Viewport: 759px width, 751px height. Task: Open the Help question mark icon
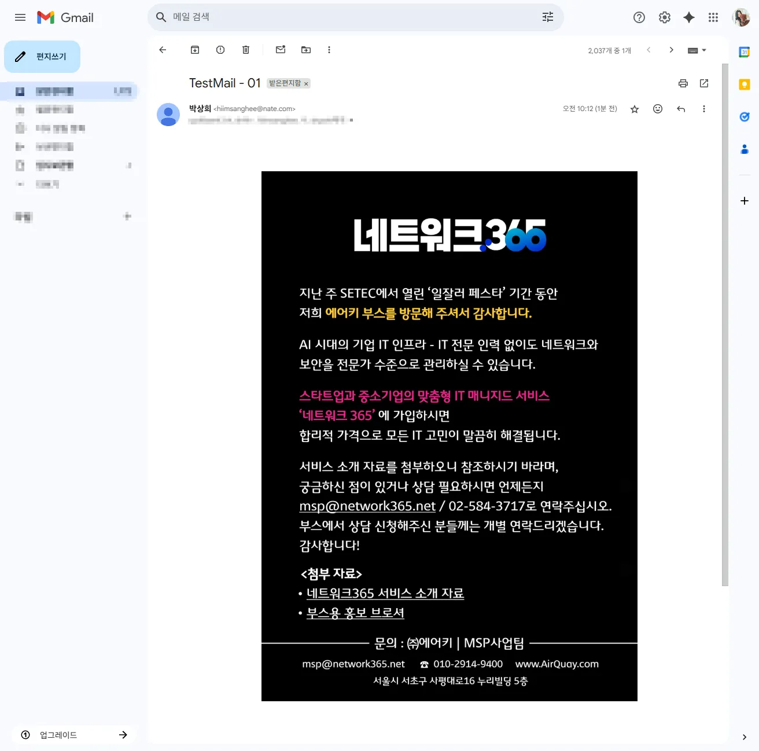639,17
